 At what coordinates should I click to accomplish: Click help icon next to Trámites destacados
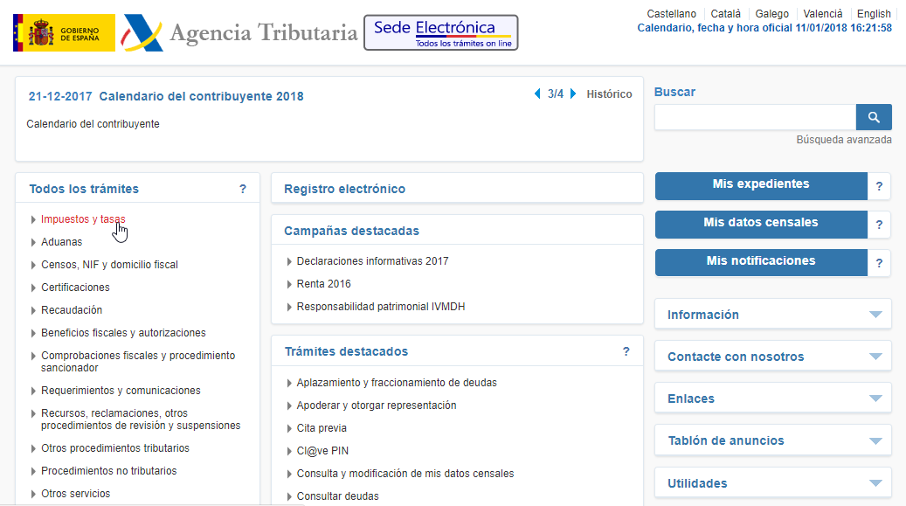(x=626, y=351)
